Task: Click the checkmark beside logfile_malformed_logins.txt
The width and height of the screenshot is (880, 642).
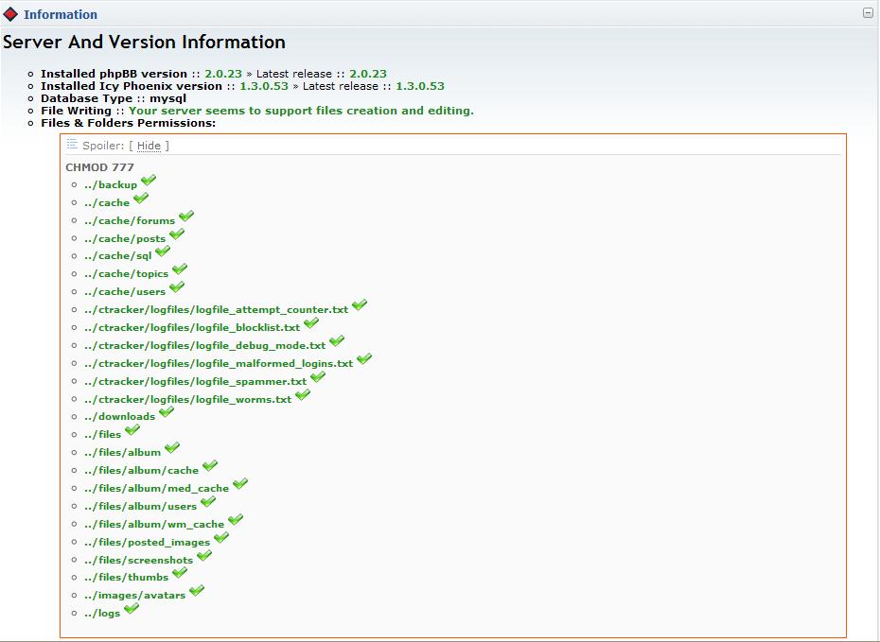Action: point(364,359)
